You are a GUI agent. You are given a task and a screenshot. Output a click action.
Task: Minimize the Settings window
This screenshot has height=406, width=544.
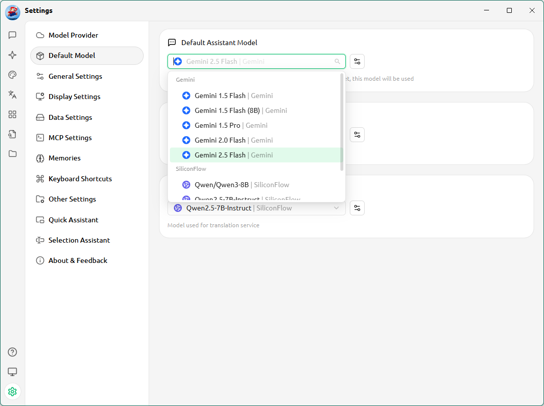[x=487, y=10]
